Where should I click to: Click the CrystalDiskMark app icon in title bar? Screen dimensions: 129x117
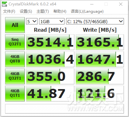pos(4,4)
